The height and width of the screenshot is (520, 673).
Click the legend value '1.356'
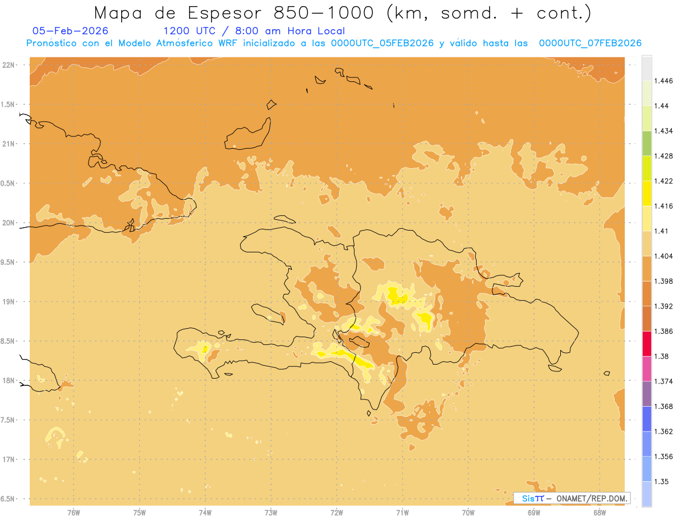[664, 457]
